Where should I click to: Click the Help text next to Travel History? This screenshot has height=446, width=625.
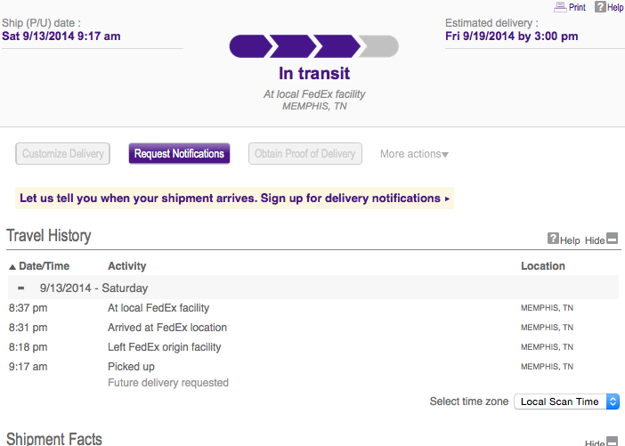570,240
